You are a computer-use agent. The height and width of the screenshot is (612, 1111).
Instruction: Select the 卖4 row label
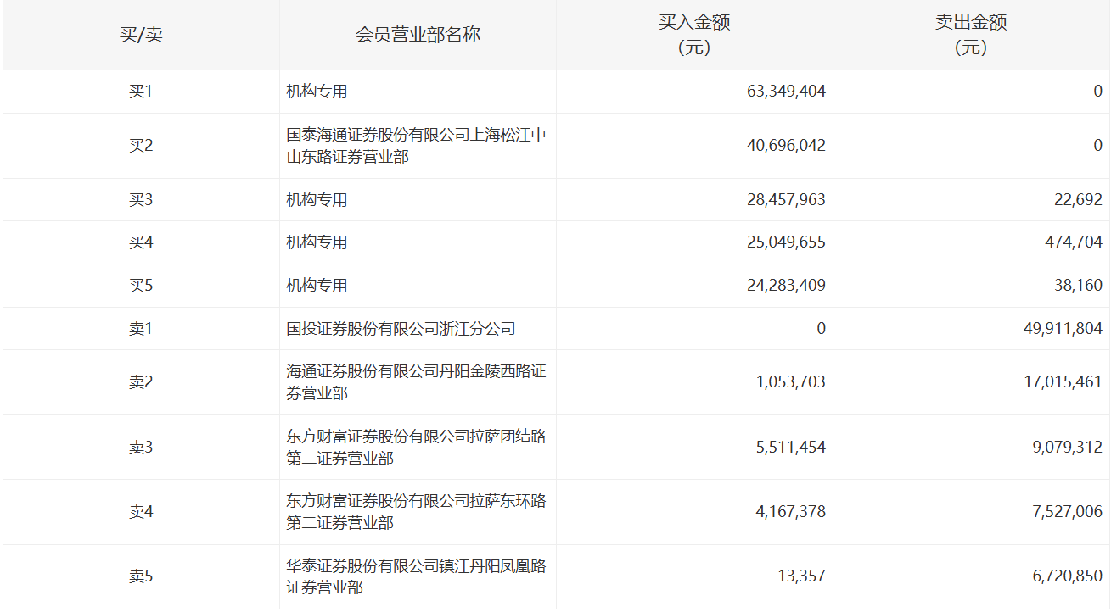coord(141,512)
